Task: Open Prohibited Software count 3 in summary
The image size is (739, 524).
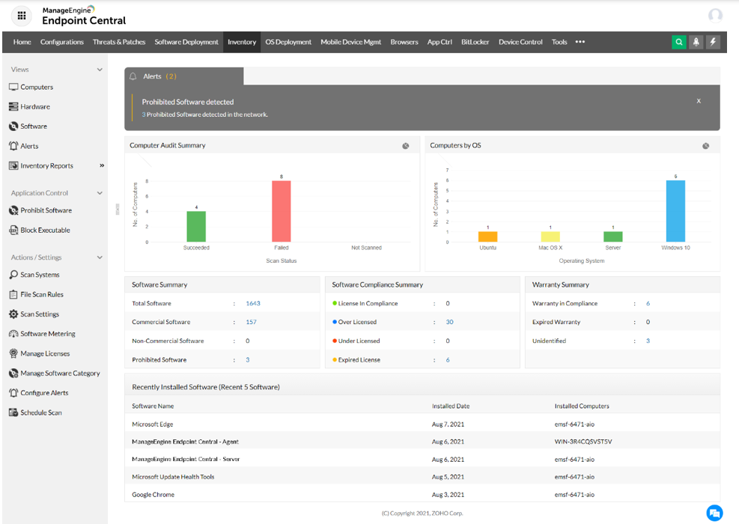Action: tap(247, 360)
